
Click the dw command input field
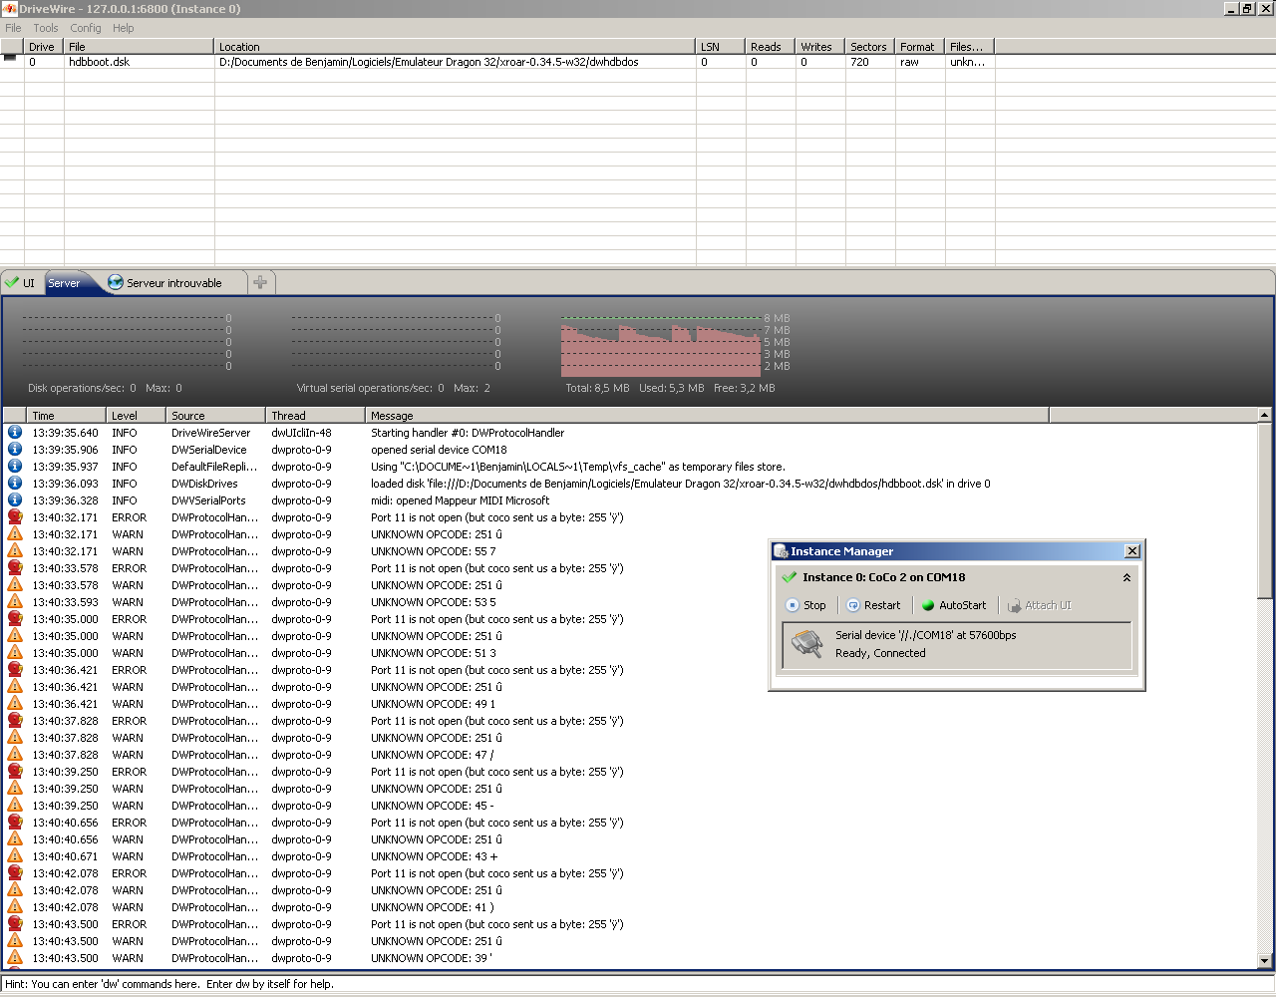[x=638, y=984]
